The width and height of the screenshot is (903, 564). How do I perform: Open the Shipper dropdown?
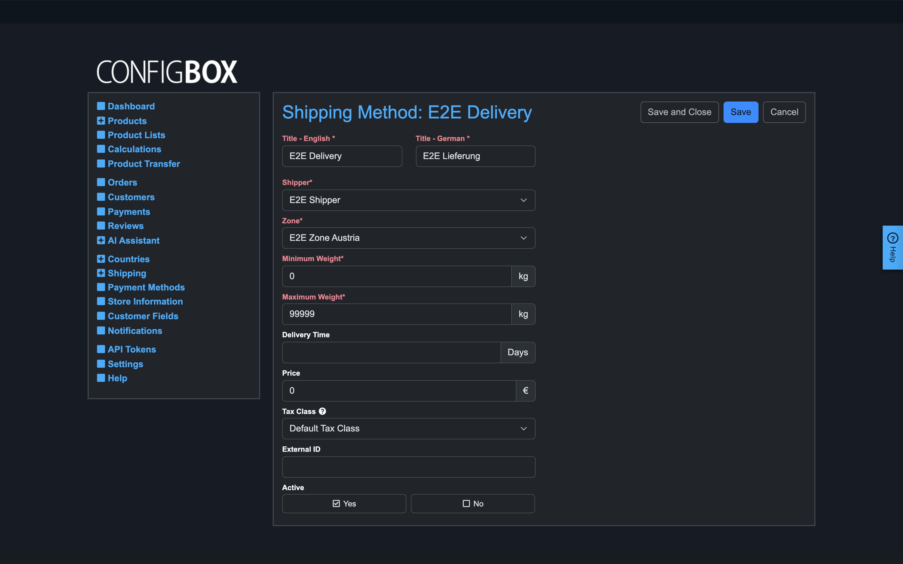[409, 200]
